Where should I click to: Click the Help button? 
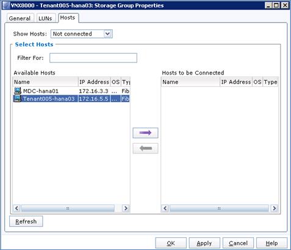(x=271, y=243)
